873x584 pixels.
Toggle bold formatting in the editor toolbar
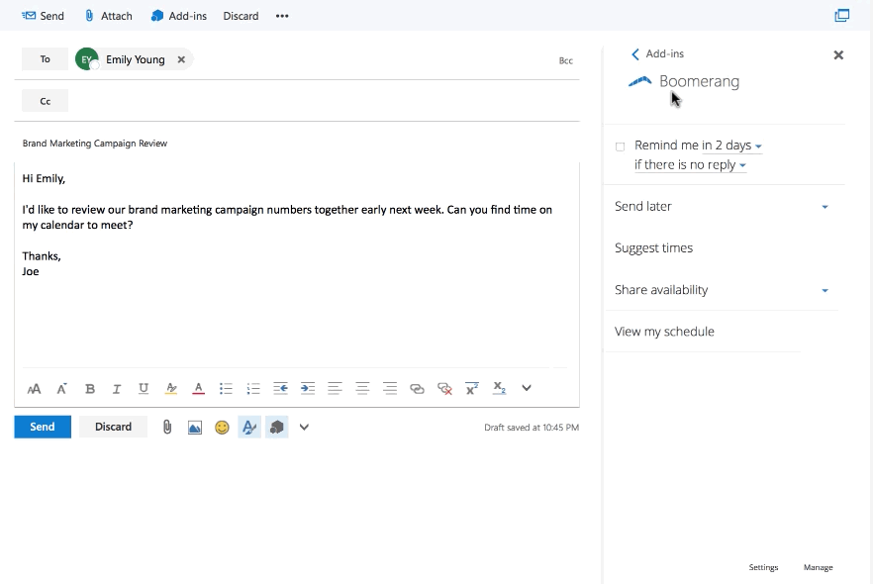coord(90,389)
